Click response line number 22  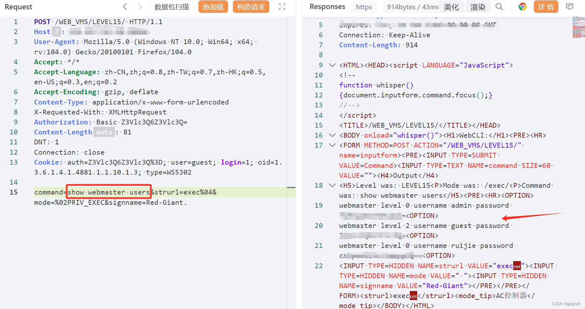coord(319,266)
